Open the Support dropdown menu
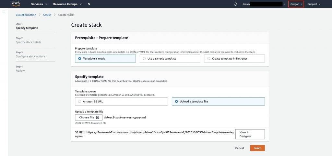332x156 pixels. (314, 4)
